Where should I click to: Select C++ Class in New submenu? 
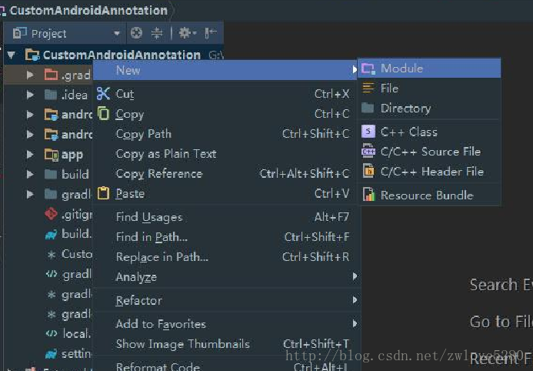tap(429, 132)
